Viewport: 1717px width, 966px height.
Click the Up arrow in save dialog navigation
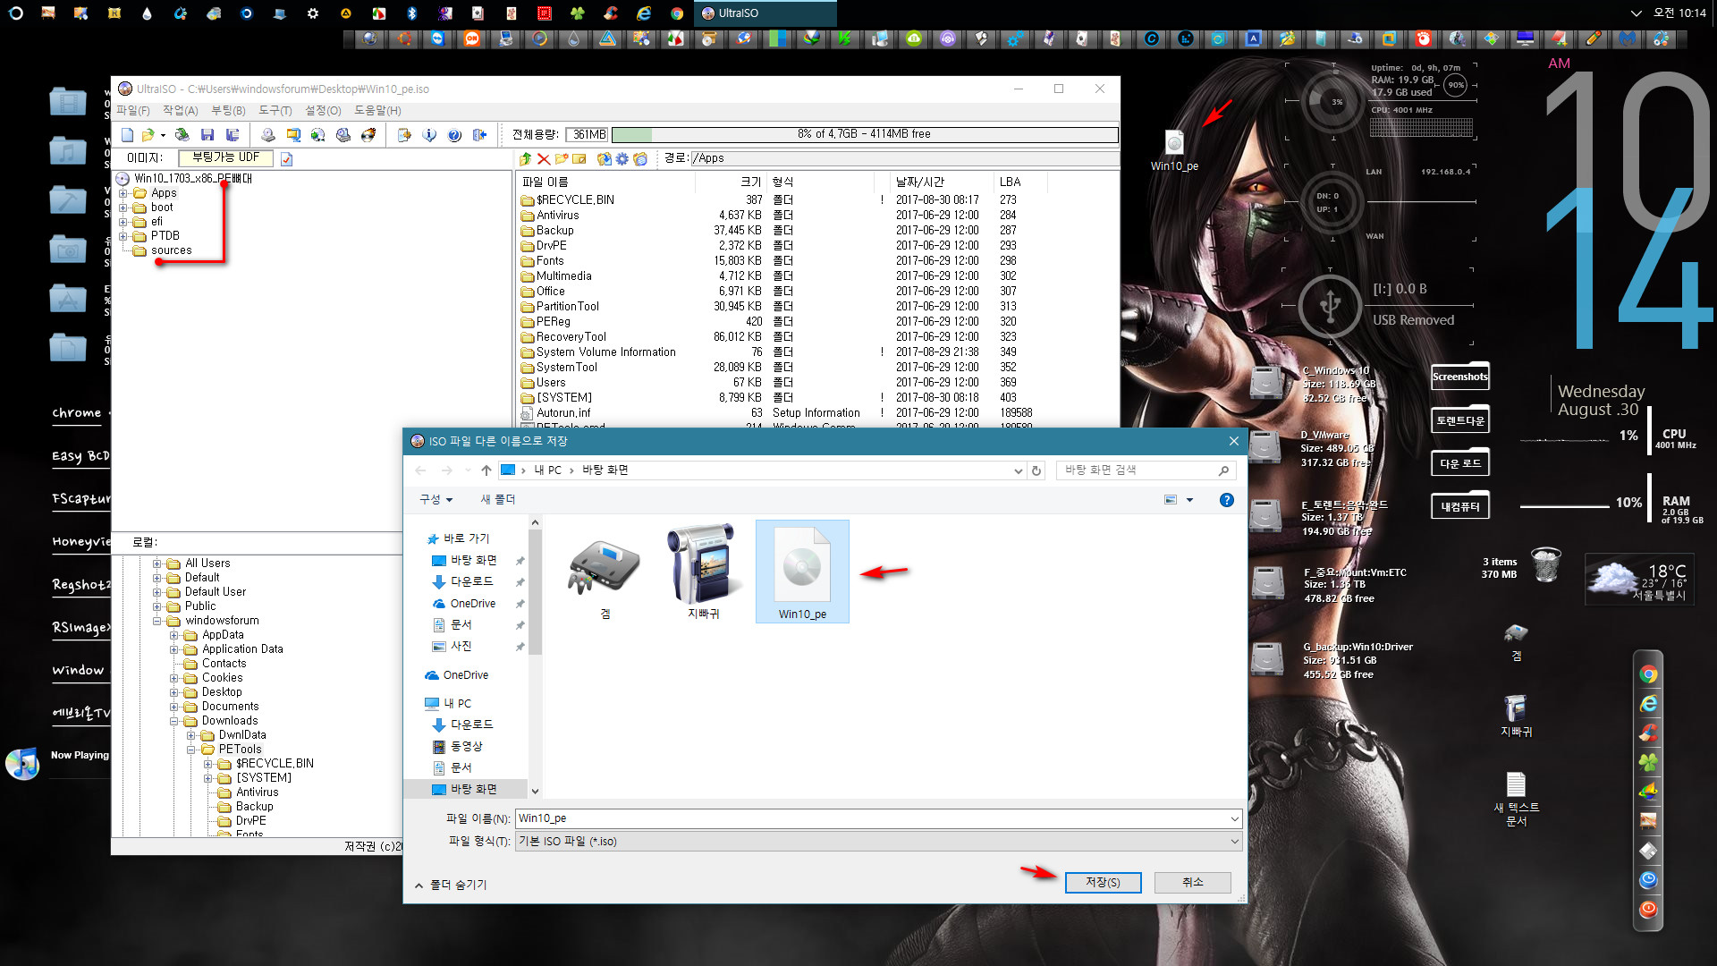pos(486,470)
